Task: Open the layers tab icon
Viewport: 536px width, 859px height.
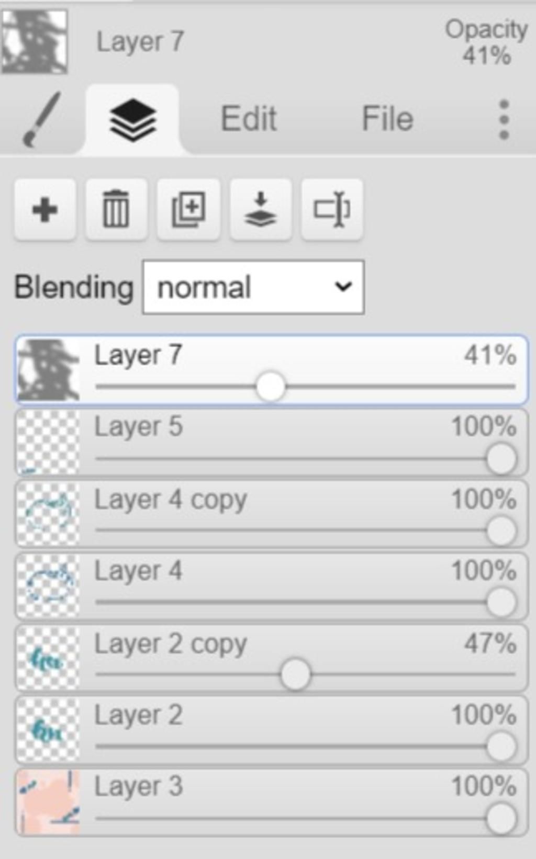Action: (x=132, y=120)
